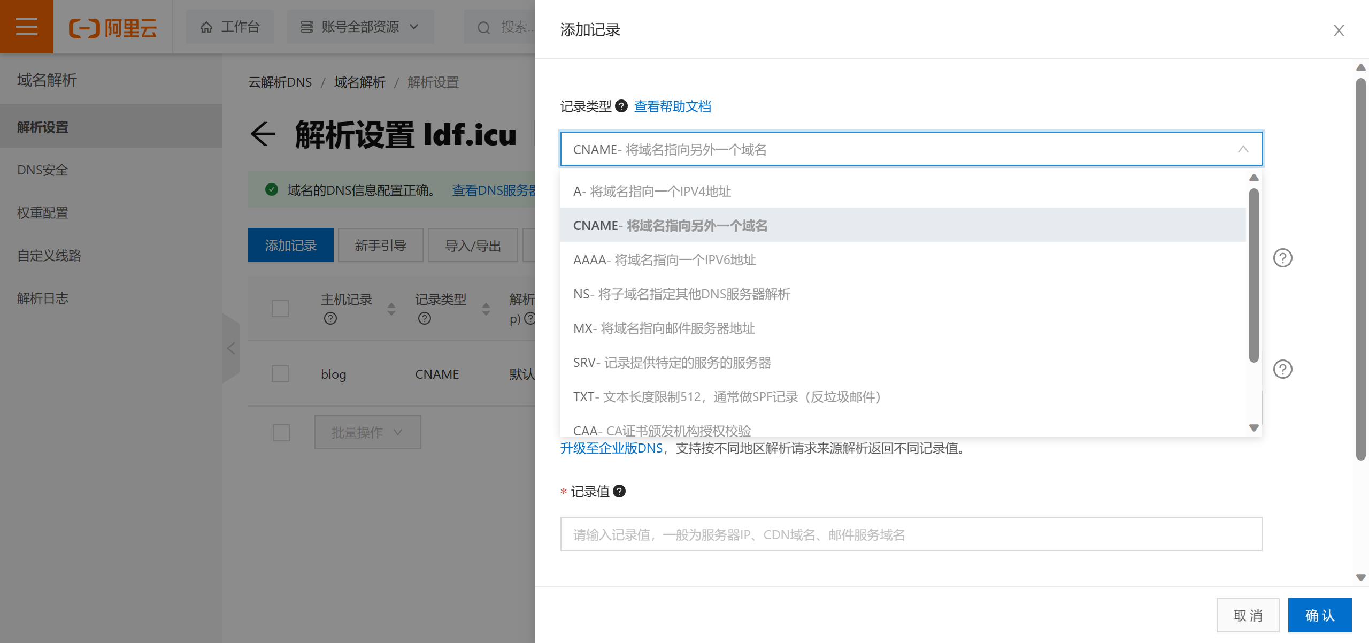Image resolution: width=1369 pixels, height=643 pixels.
Task: Click 取消 button
Action: click(x=1248, y=615)
